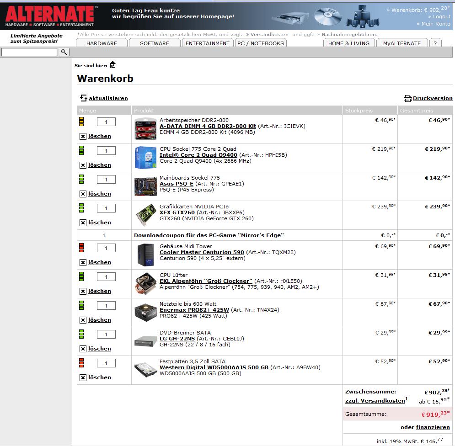The height and width of the screenshot is (446, 455).
Task: Click delete X icon for Cooler Master row
Action: click(83, 262)
